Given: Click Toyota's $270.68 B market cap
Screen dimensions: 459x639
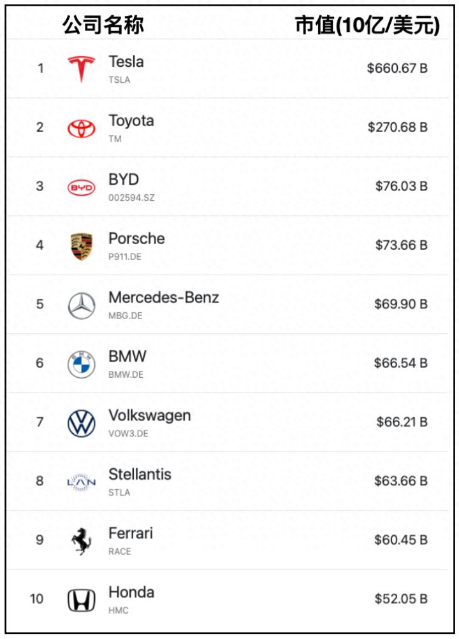Looking at the screenshot, I should (x=397, y=127).
